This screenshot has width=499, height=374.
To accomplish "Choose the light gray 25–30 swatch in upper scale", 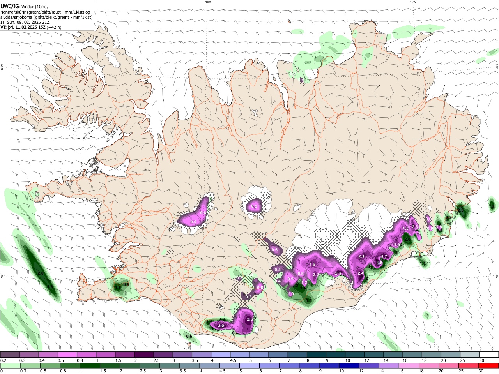I will coord(470,355).
